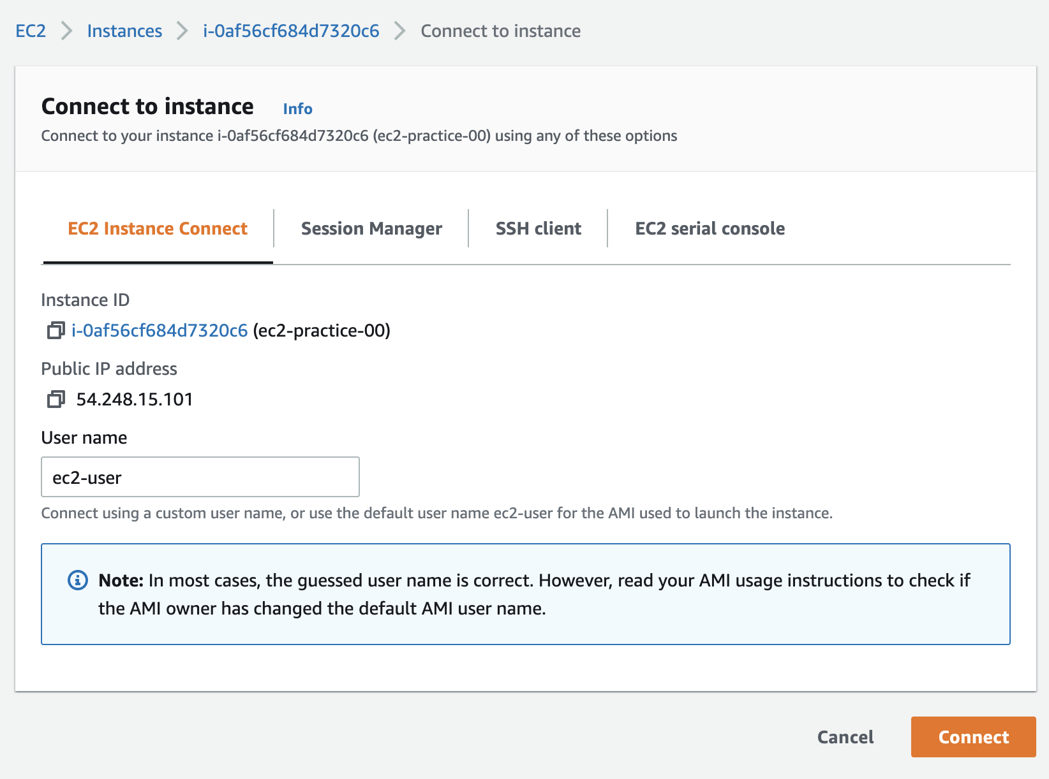
Task: Click the public IP value 54.248.15.101
Action: pos(135,399)
